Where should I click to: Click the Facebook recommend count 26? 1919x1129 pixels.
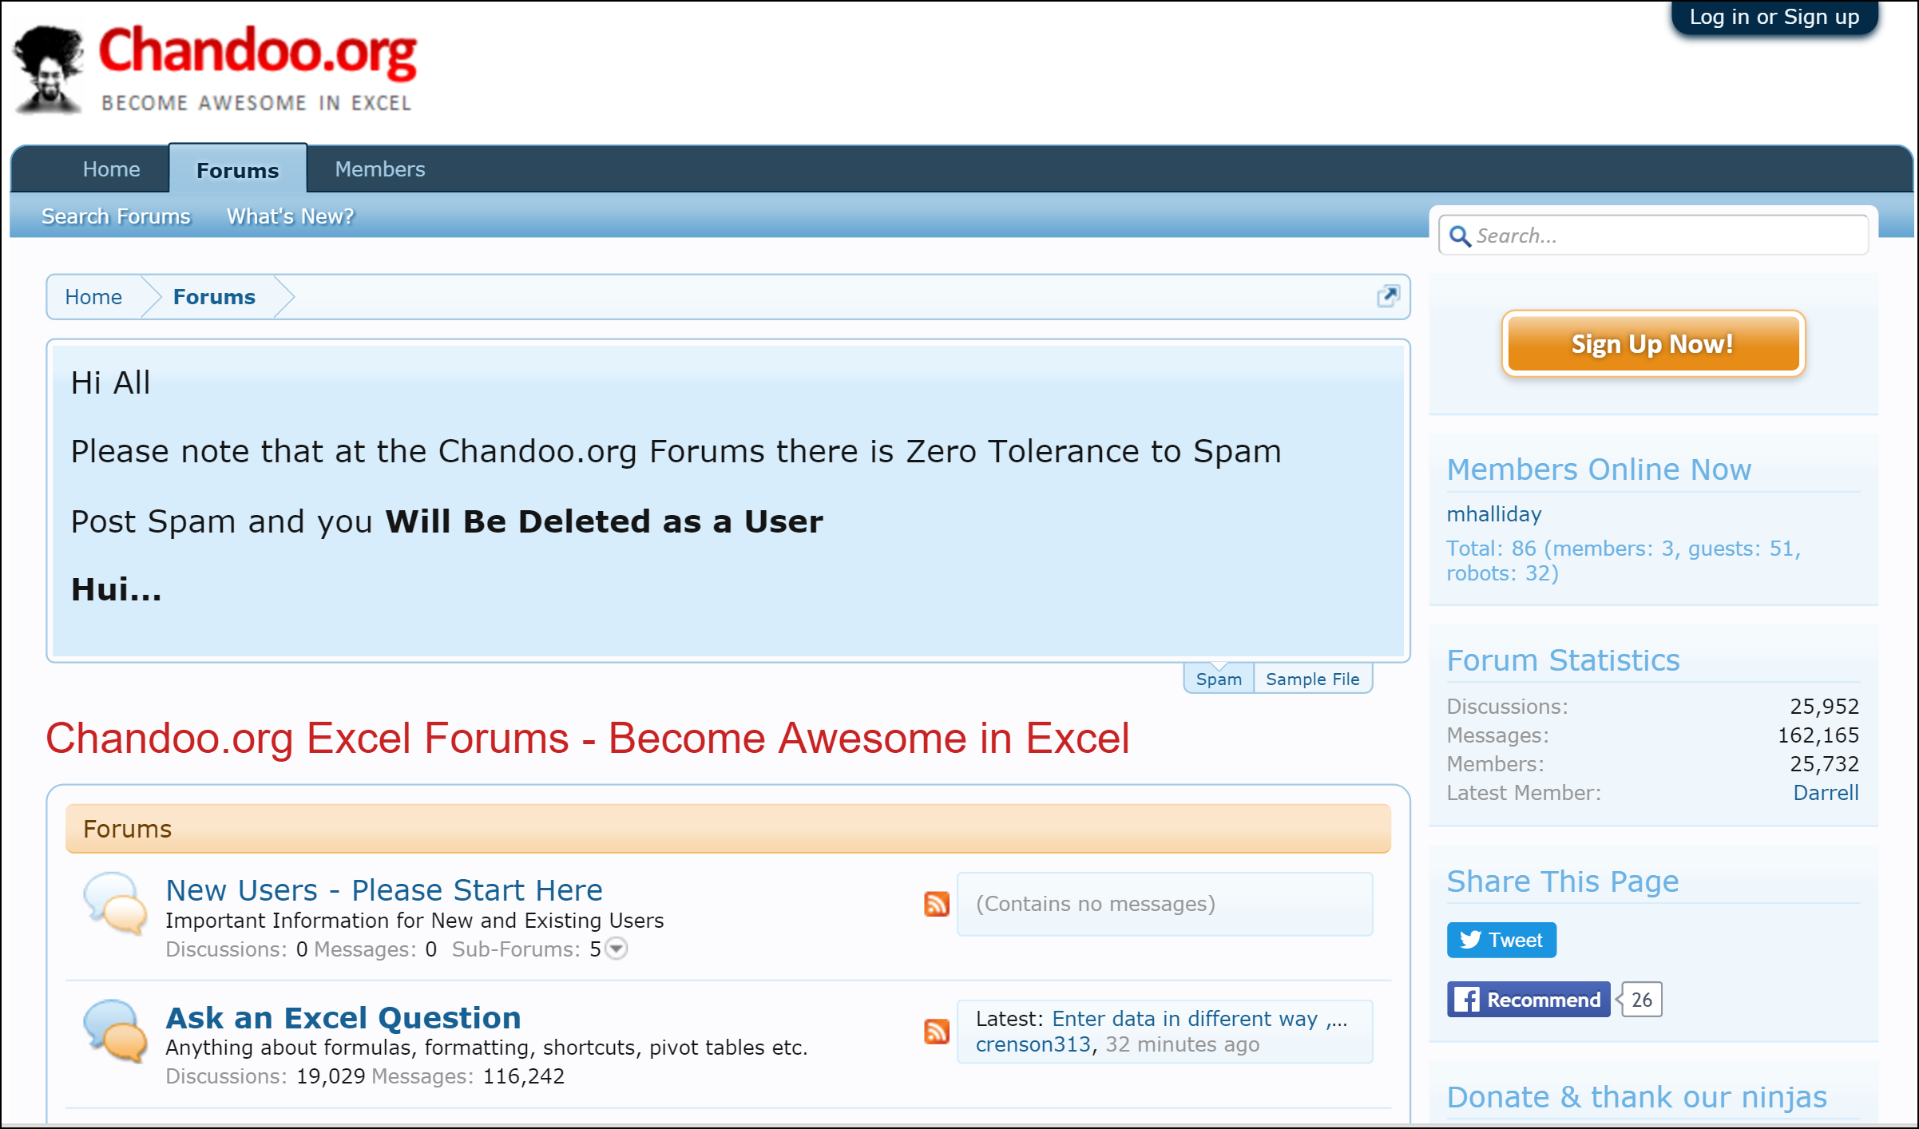(x=1641, y=1000)
